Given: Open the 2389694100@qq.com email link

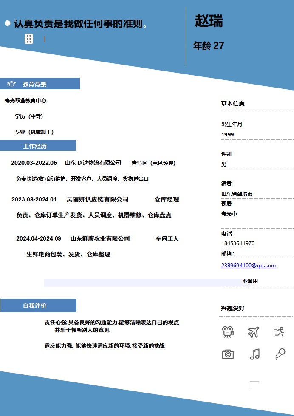Looking at the screenshot, I should [249, 266].
